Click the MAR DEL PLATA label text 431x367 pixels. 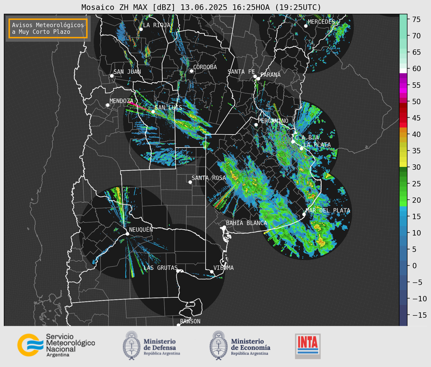click(x=328, y=211)
